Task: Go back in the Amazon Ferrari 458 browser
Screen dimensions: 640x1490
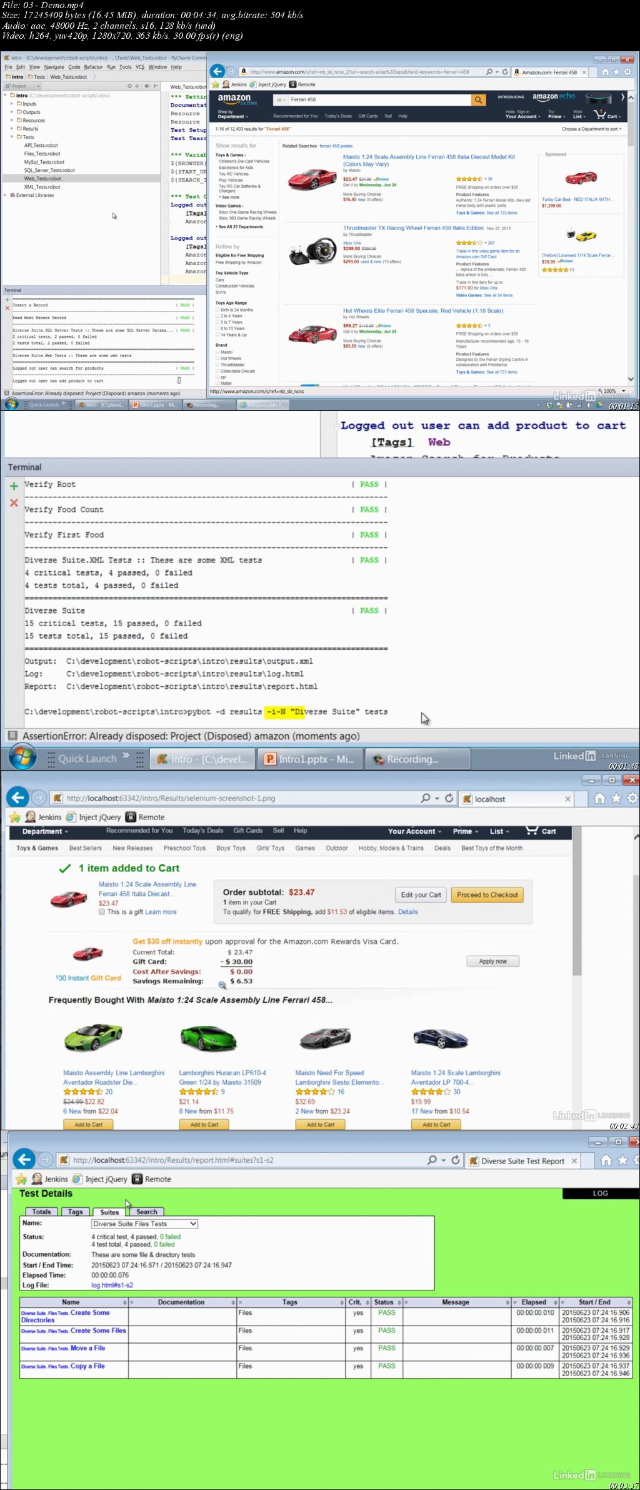Action: click(217, 71)
